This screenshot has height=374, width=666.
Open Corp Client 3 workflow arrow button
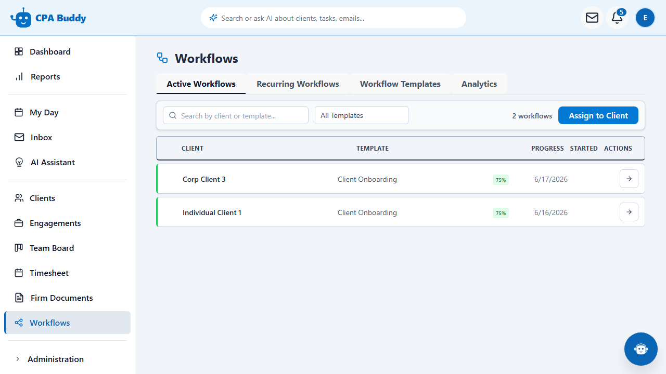[629, 179]
